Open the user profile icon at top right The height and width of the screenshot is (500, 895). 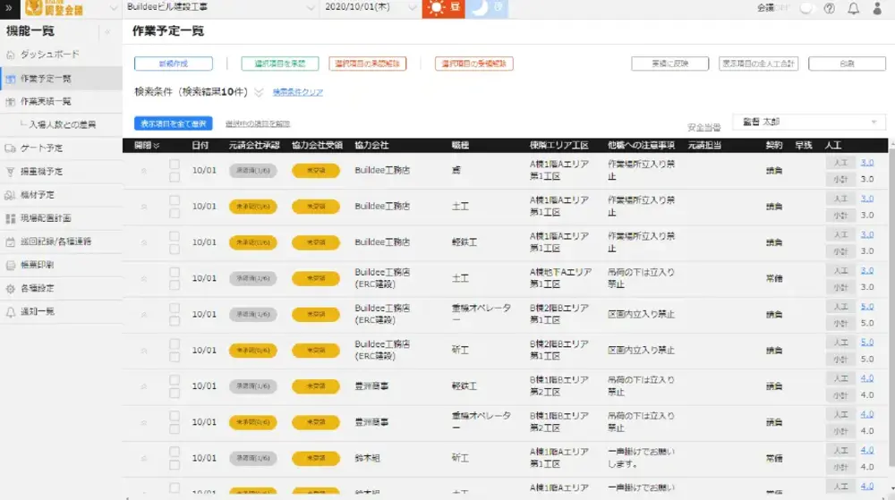(877, 9)
